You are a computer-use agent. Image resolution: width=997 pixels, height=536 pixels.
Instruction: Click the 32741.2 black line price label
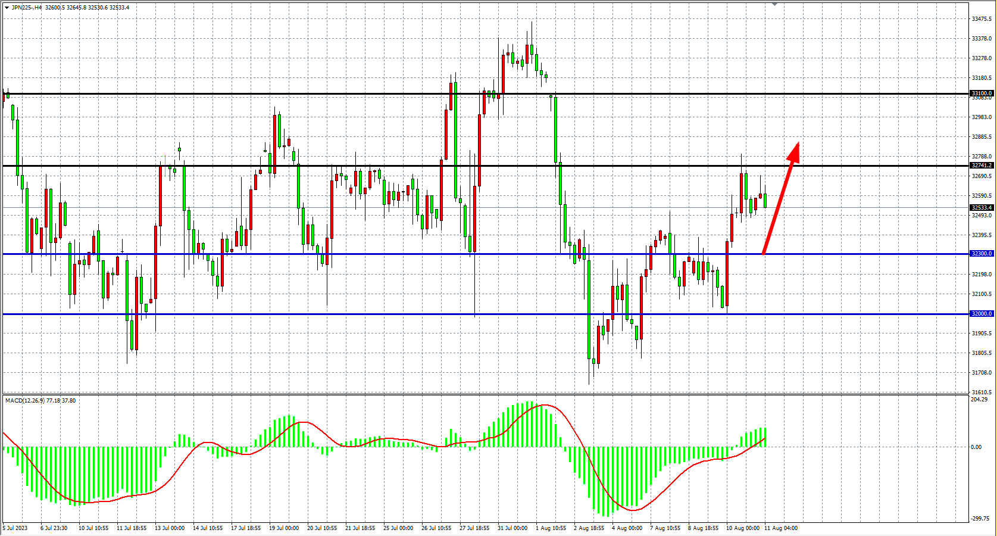[982, 166]
